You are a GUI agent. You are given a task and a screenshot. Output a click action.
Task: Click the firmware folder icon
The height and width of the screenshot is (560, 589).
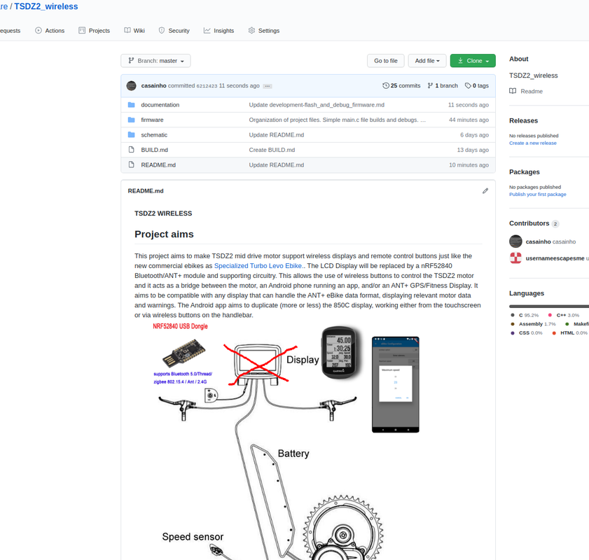click(x=131, y=120)
